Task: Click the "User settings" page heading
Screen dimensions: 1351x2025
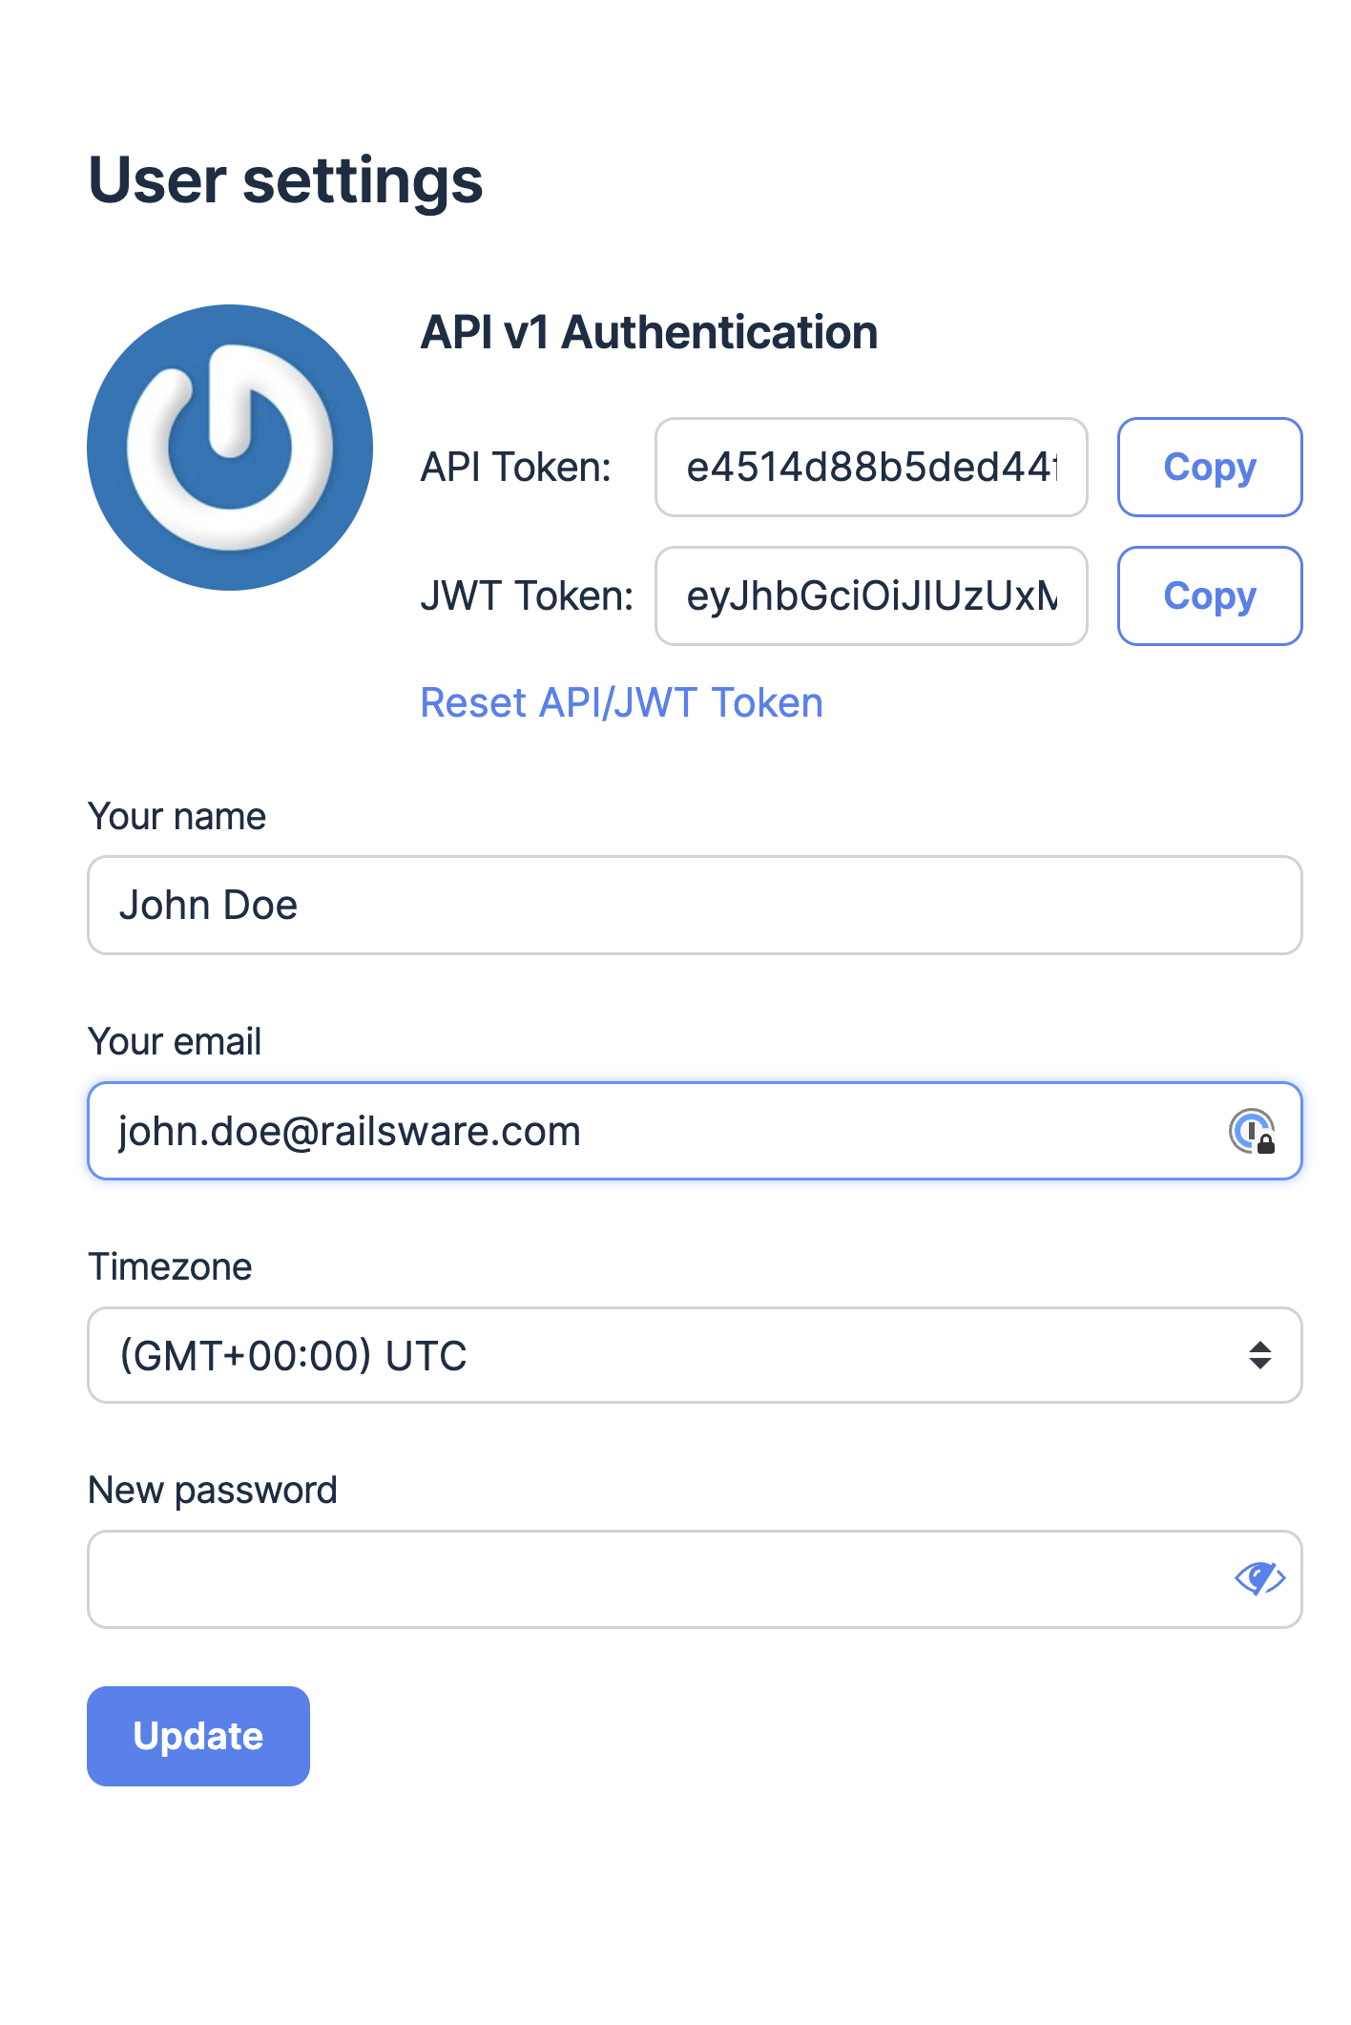Action: [285, 180]
